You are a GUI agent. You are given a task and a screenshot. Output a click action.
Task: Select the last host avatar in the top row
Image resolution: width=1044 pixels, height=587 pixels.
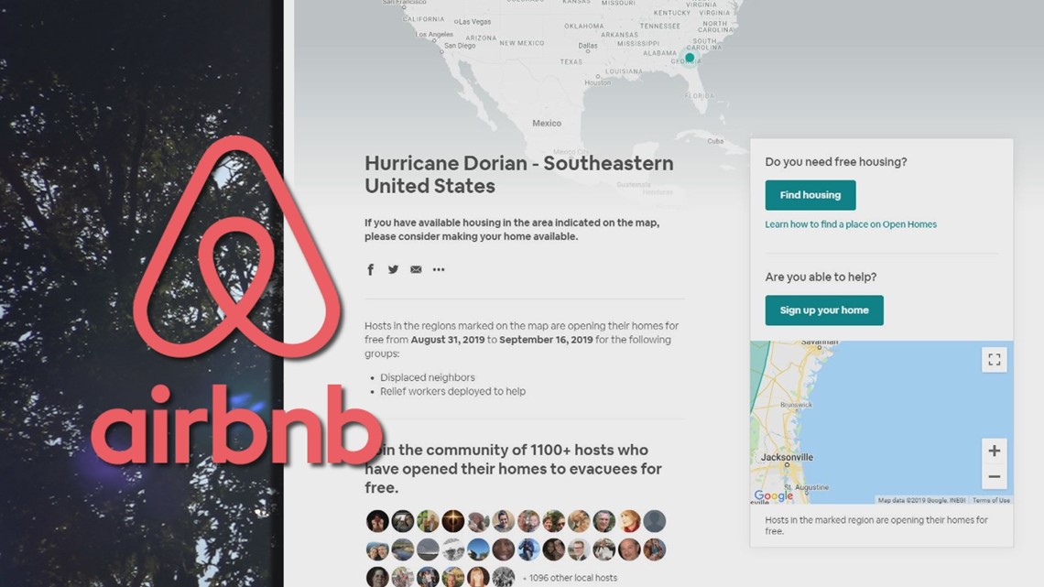[655, 521]
